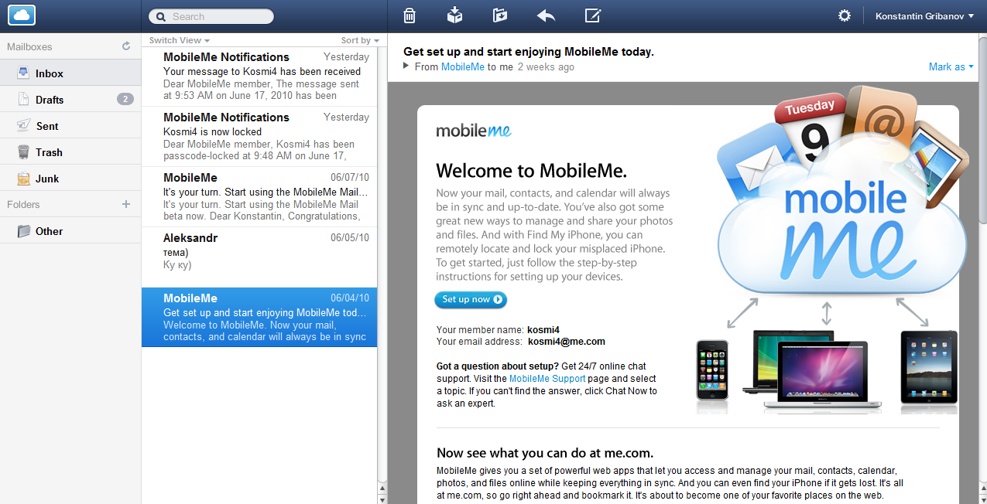Click the Sent paper plane icon
The width and height of the screenshot is (987, 504).
tap(23, 125)
